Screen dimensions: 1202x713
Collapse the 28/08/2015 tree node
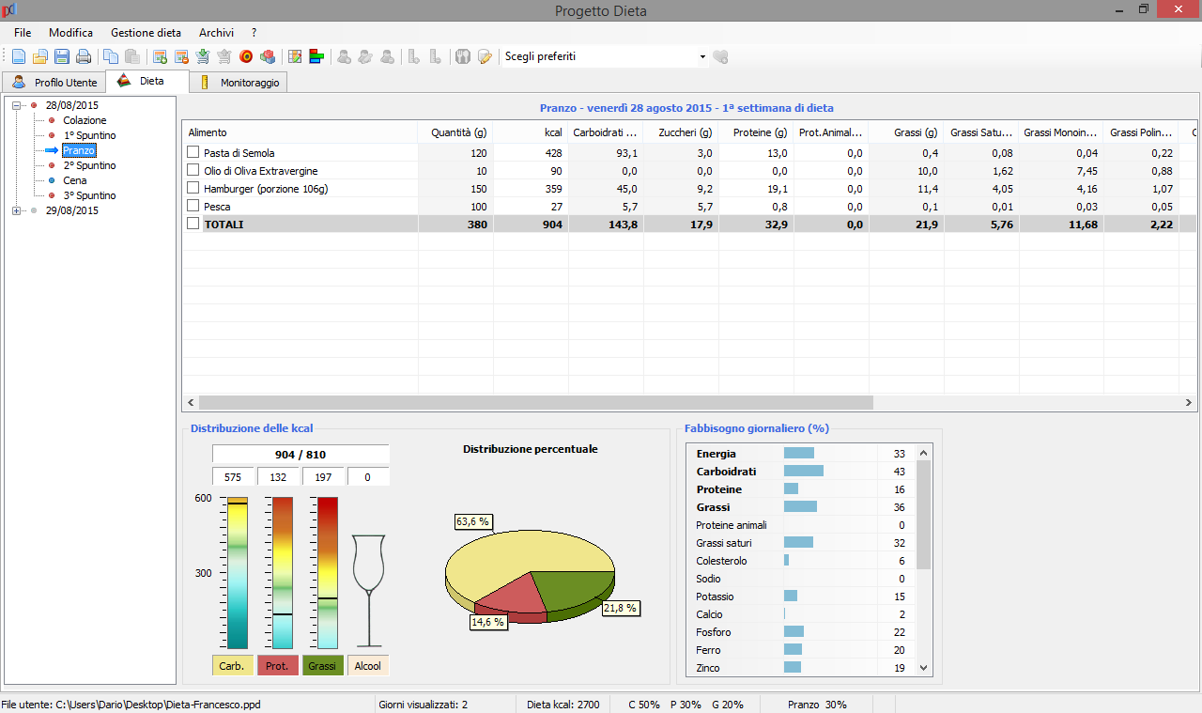pos(17,105)
